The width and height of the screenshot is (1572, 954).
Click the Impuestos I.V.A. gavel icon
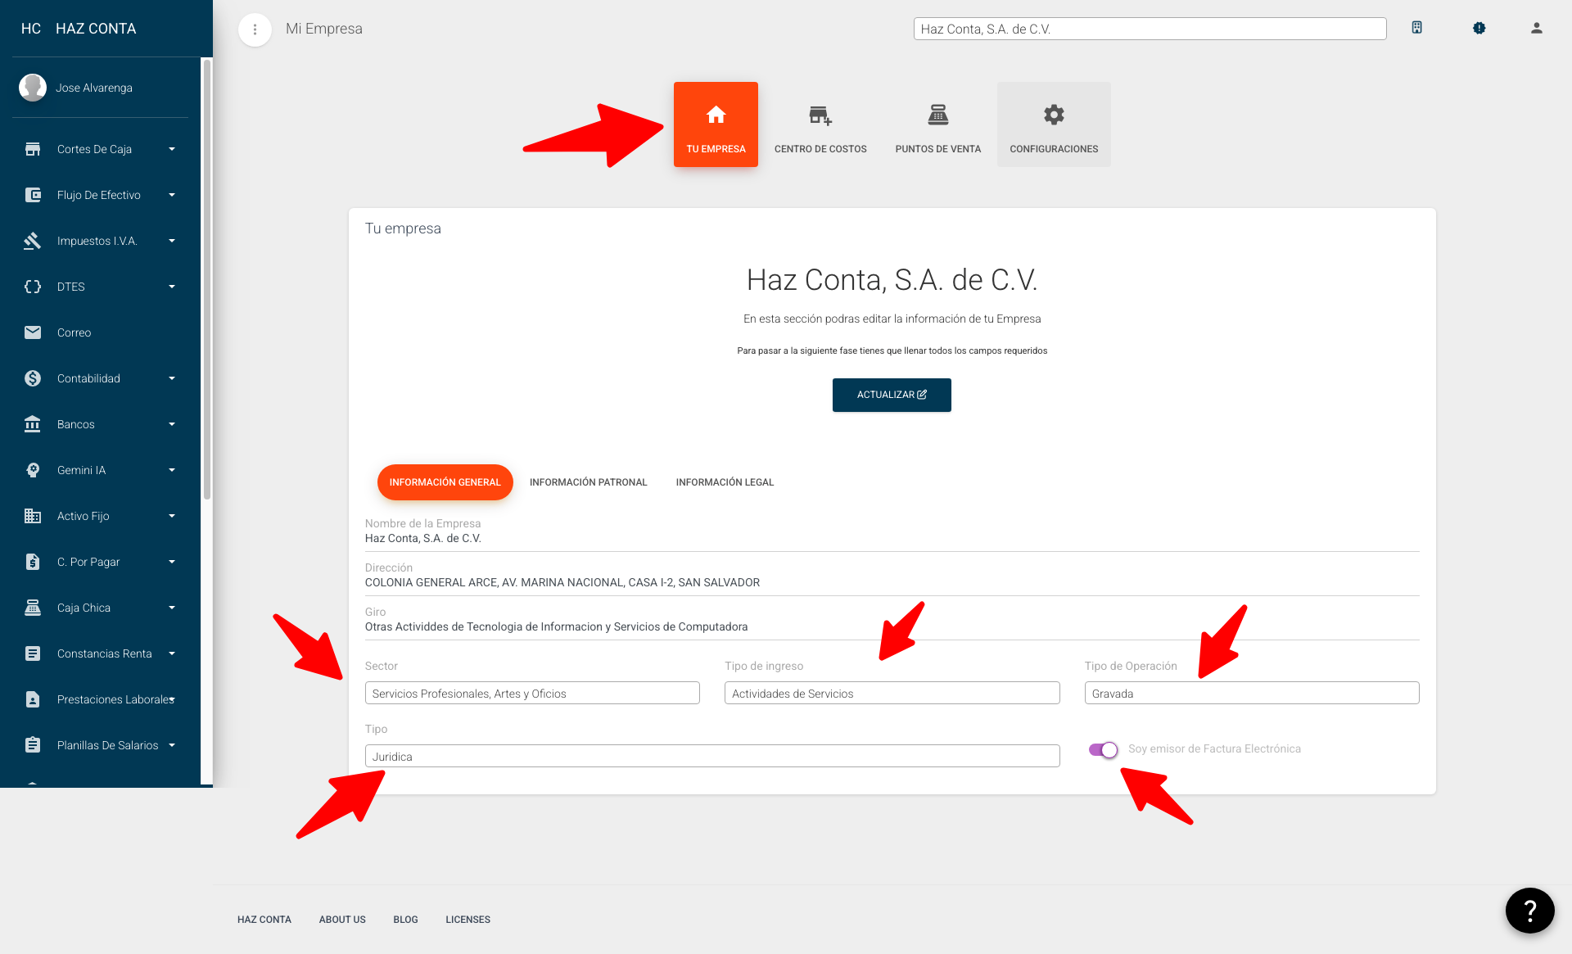pyautogui.click(x=33, y=241)
